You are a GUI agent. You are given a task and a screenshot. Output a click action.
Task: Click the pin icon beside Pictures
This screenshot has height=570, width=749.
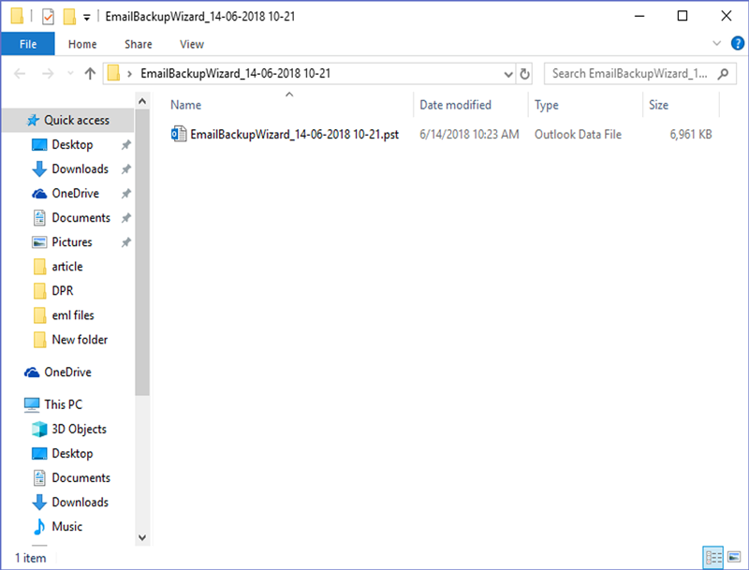point(125,242)
